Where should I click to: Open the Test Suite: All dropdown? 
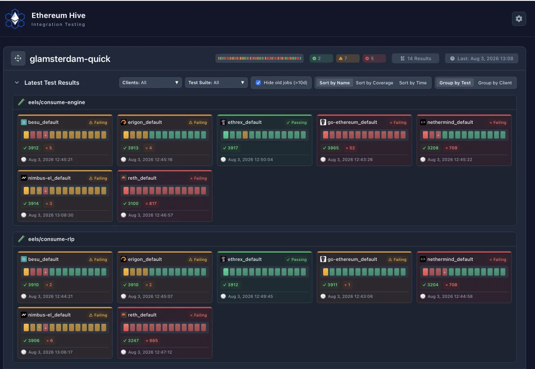click(x=216, y=82)
